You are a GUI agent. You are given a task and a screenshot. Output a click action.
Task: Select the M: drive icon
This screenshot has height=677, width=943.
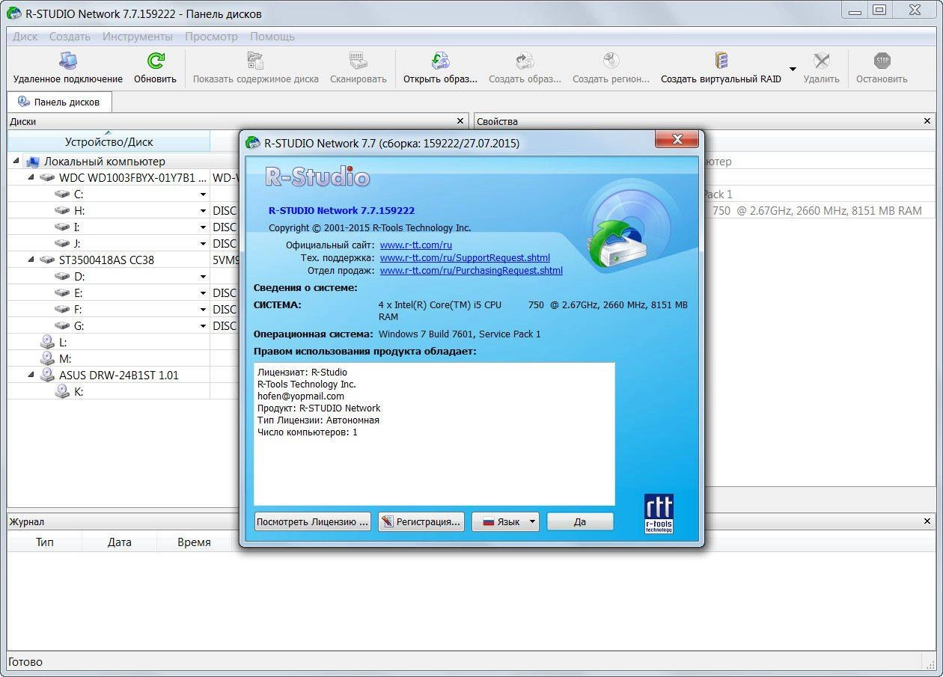coord(47,359)
